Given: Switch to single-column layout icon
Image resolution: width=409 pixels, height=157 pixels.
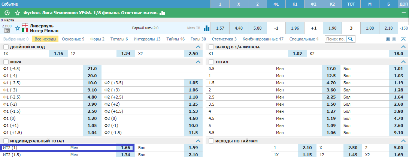Looking at the screenshot, I should (394, 39).
